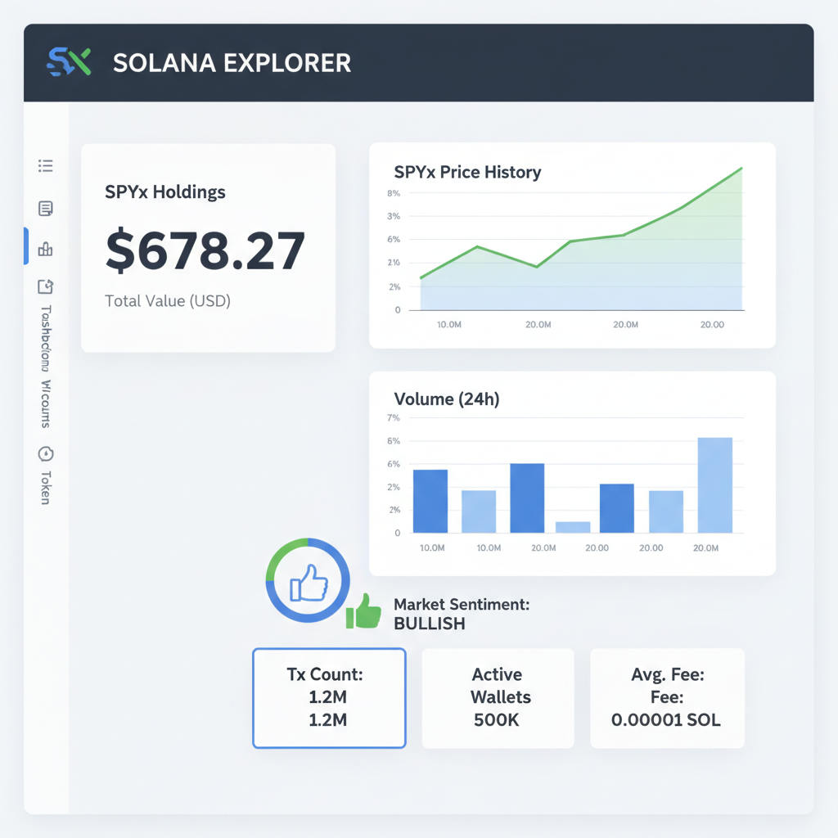Viewport: 838px width, 838px height.
Task: Open the Token section via its clock icon
Action: pyautogui.click(x=46, y=454)
